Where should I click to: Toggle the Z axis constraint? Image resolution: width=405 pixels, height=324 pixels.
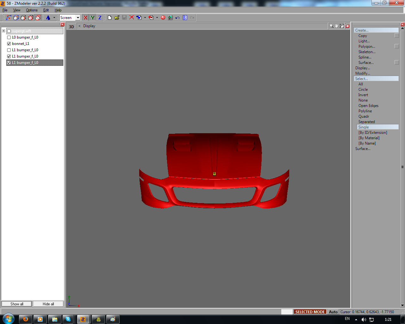coord(100,18)
